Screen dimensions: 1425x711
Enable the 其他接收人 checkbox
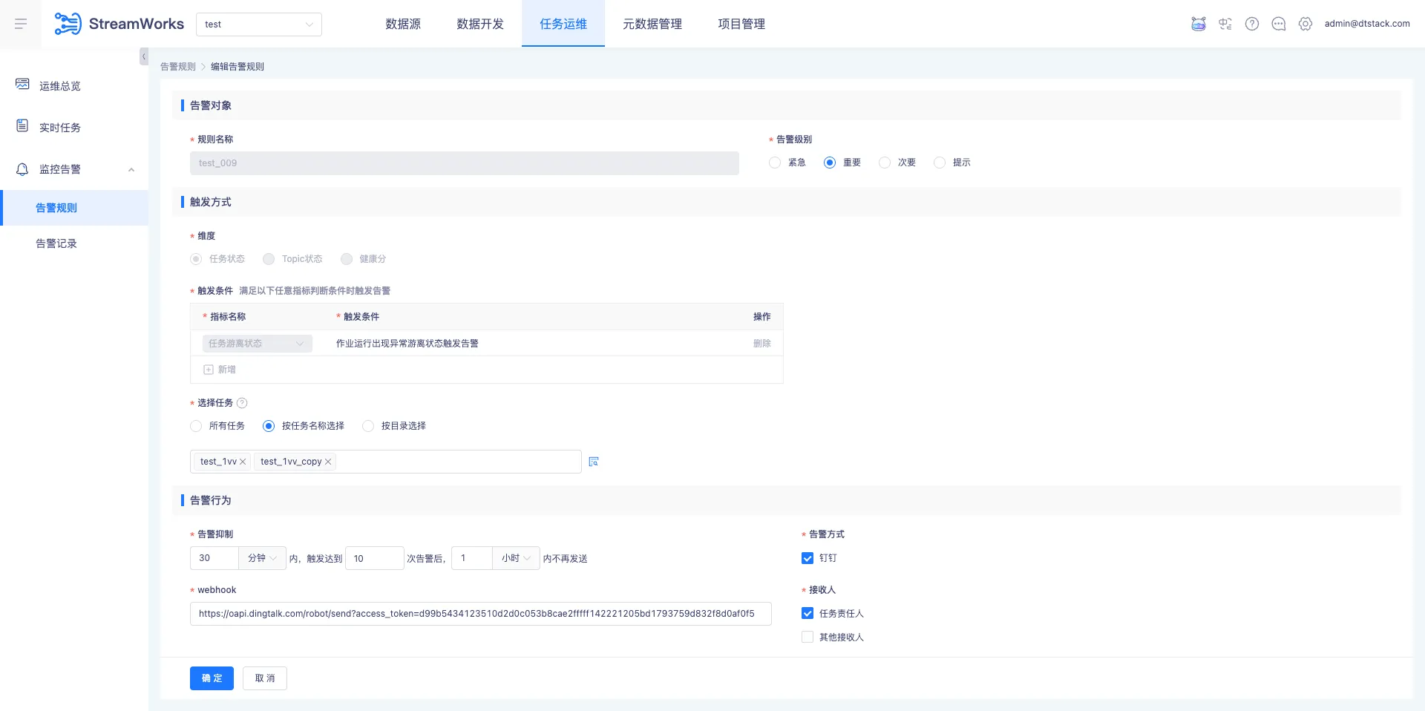coord(807,637)
